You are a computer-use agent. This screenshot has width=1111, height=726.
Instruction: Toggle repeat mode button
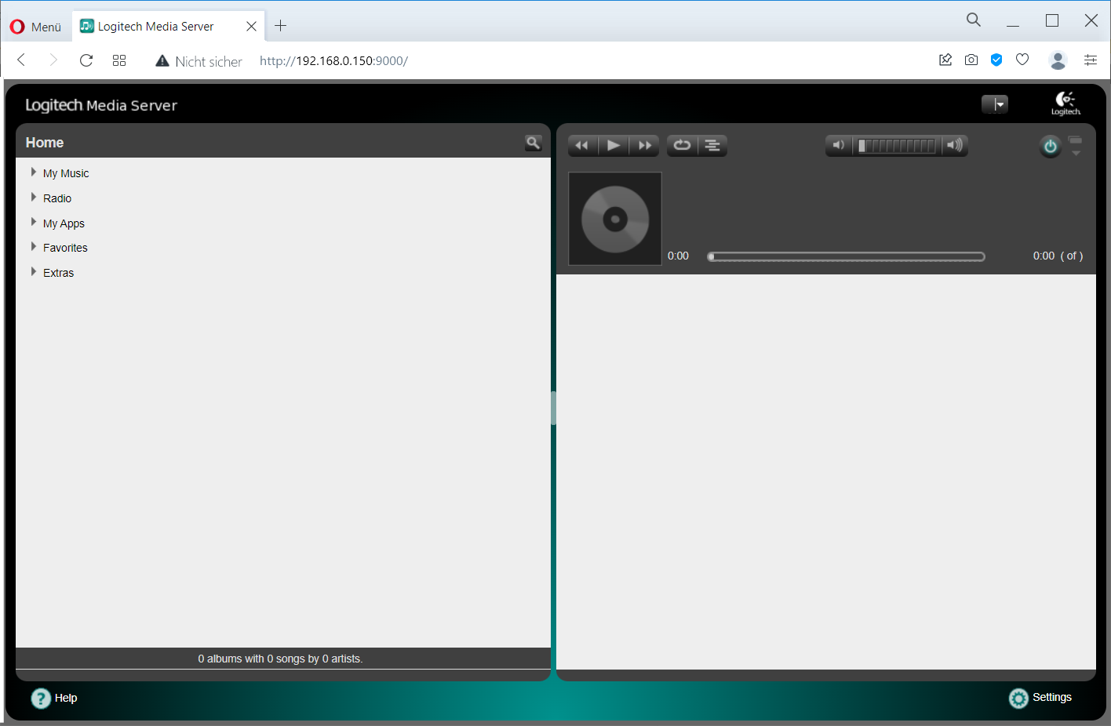(x=682, y=146)
